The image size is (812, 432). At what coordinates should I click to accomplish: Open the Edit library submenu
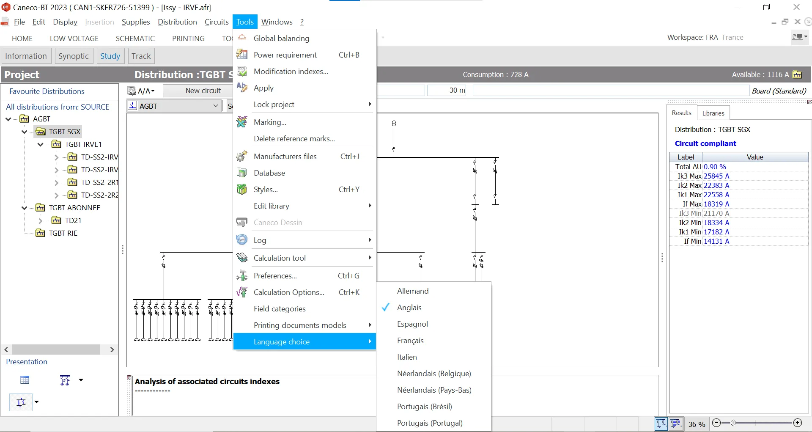click(x=304, y=206)
